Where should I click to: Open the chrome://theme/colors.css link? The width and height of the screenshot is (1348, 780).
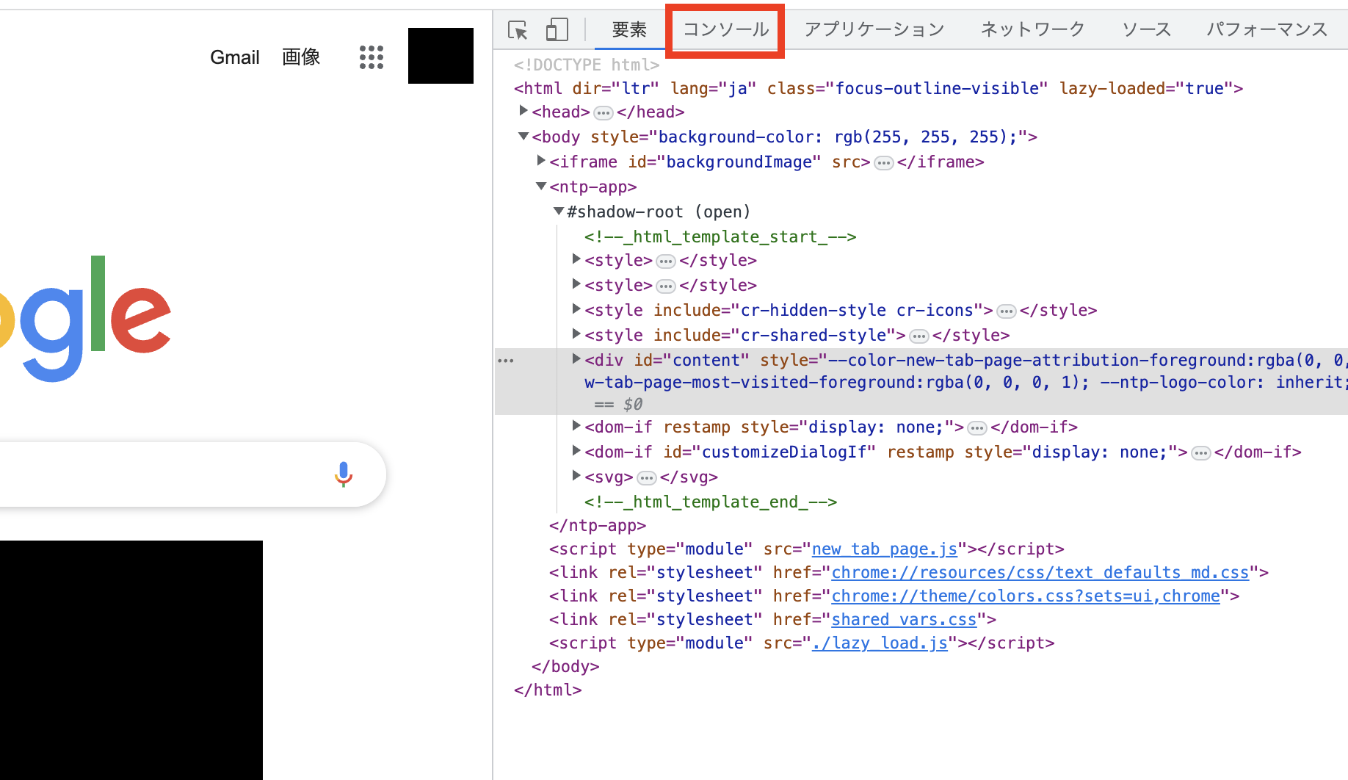(x=1026, y=596)
